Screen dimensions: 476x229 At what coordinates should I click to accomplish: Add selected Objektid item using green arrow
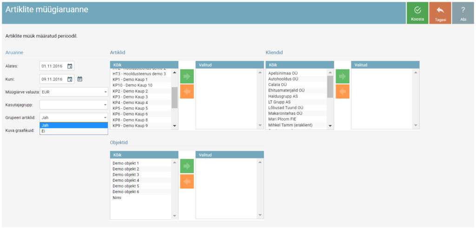pyautogui.click(x=187, y=166)
